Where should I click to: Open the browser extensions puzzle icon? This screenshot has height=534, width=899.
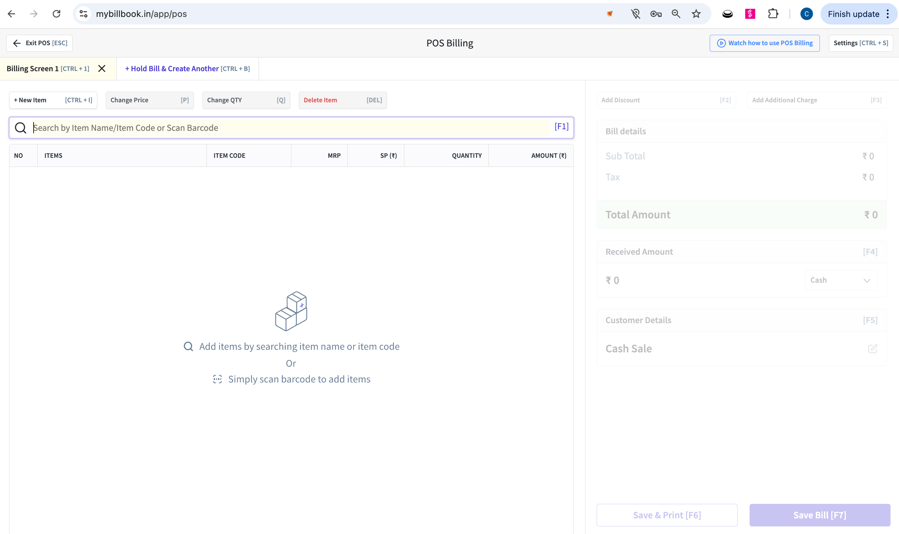coord(773,14)
